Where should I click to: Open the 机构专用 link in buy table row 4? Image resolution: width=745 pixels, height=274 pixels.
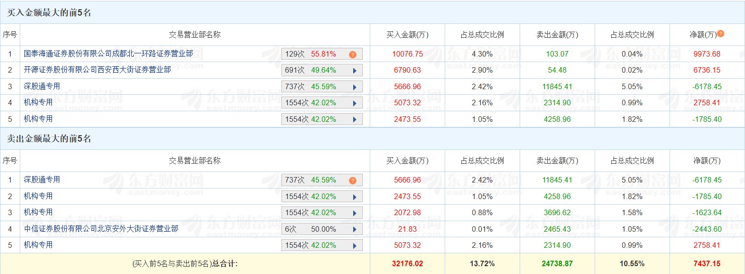pos(38,103)
